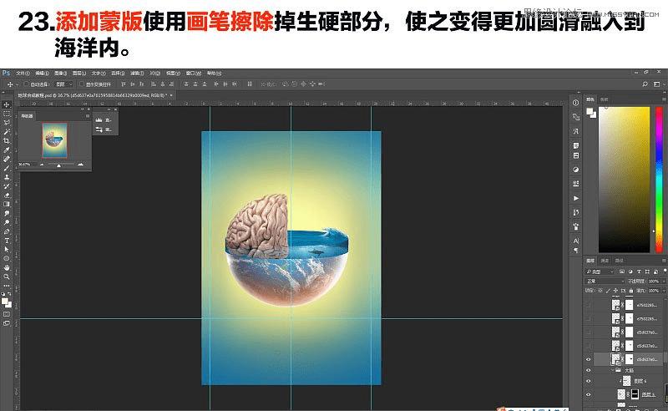Select the Magic Wand tool
Viewport: 668px width, 411px height.
coord(7,132)
